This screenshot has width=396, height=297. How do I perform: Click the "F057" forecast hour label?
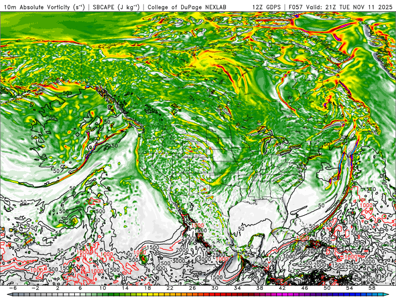click(296, 7)
